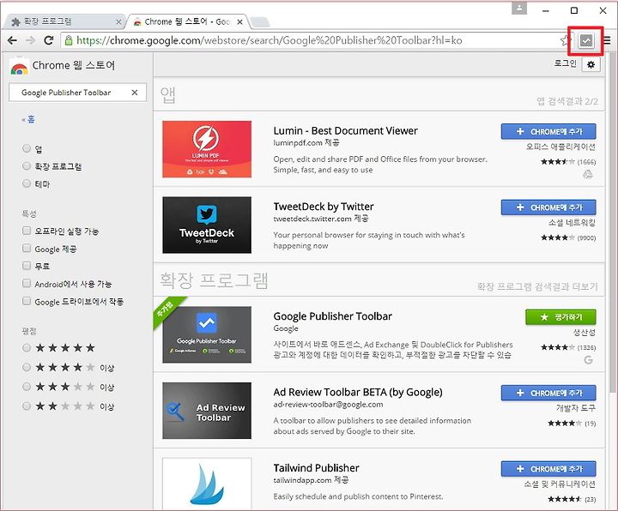618x511 pixels.
Task: Select two stars 이상 rating filter
Action: click(x=27, y=406)
